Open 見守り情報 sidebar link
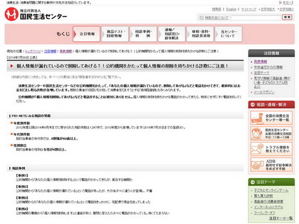Viewport: 299px width, 224px height. pyautogui.click(x=272, y=82)
